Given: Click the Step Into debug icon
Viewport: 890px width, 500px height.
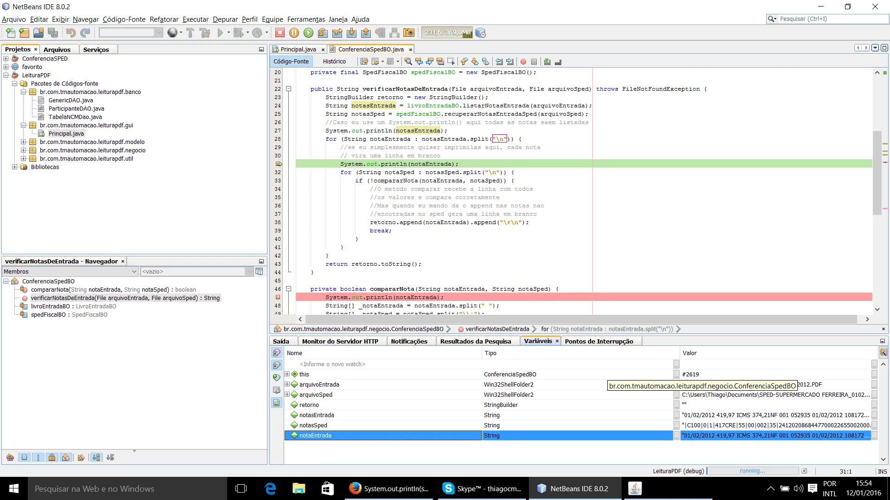Looking at the screenshot, I should coord(351,33).
